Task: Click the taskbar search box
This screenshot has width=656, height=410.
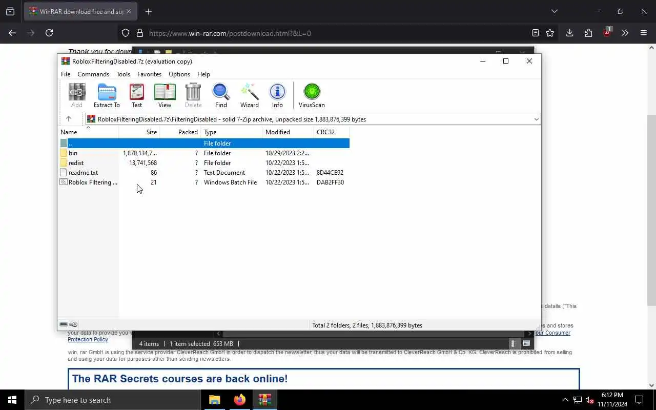Action: tap(113, 400)
